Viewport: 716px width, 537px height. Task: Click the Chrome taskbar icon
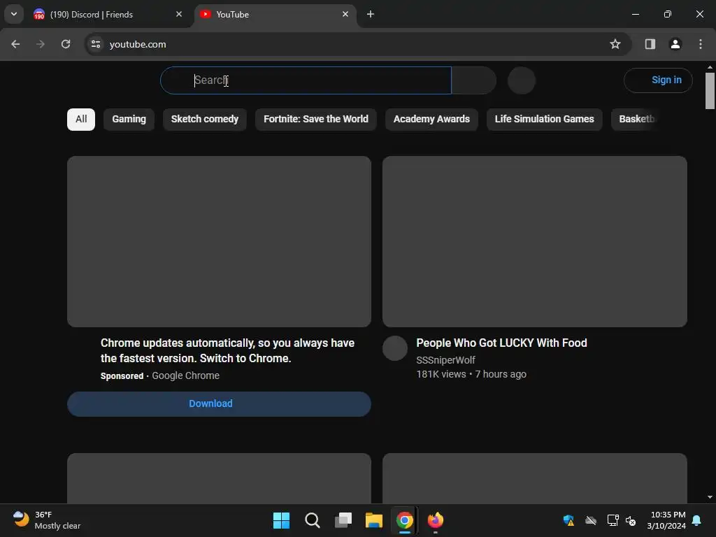pos(405,520)
